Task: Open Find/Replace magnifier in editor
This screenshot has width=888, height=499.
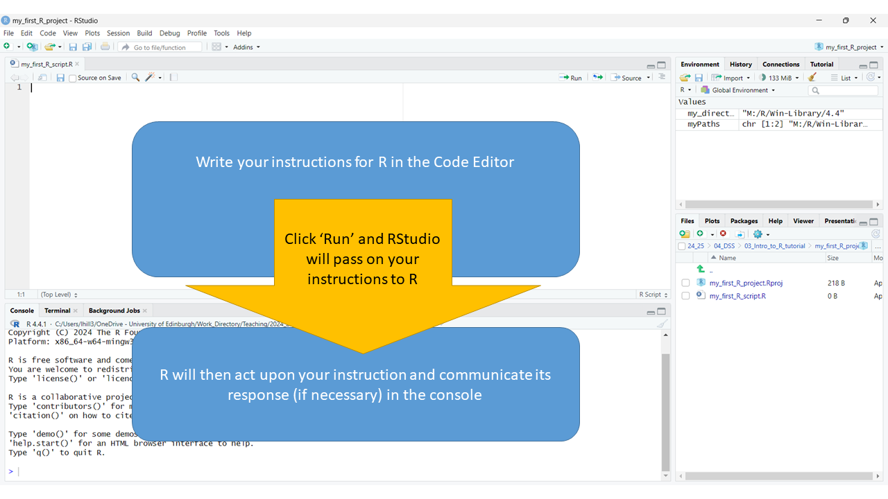Action: coord(135,78)
